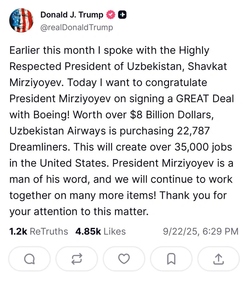ReTruth this post using the repost icon
Viewport: 248px width, 283px height.
pos(77,259)
